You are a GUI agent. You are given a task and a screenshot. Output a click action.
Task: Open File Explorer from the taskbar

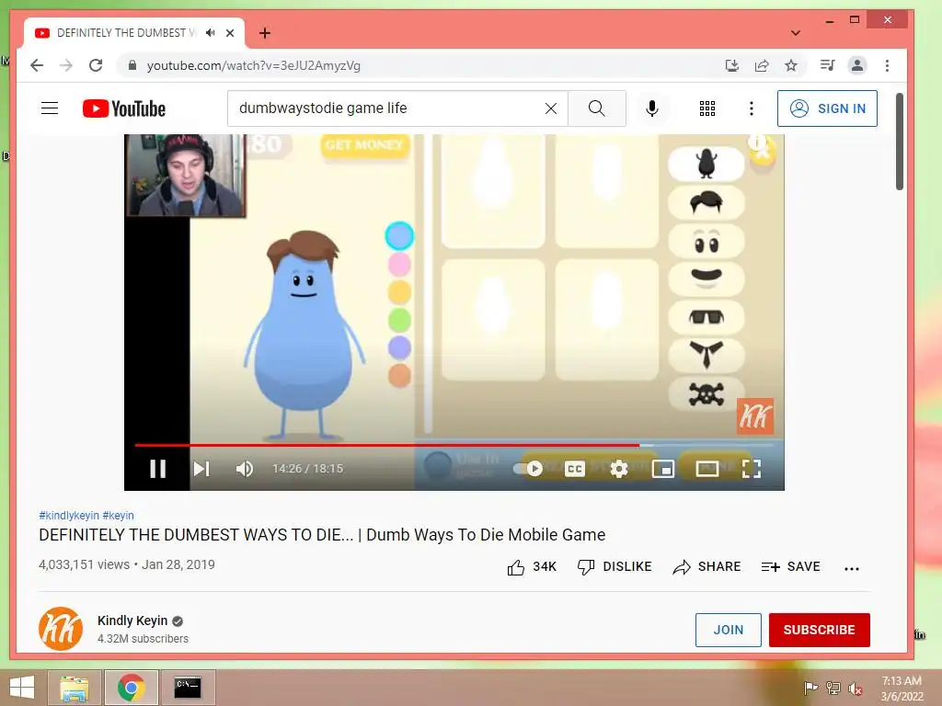point(75,688)
